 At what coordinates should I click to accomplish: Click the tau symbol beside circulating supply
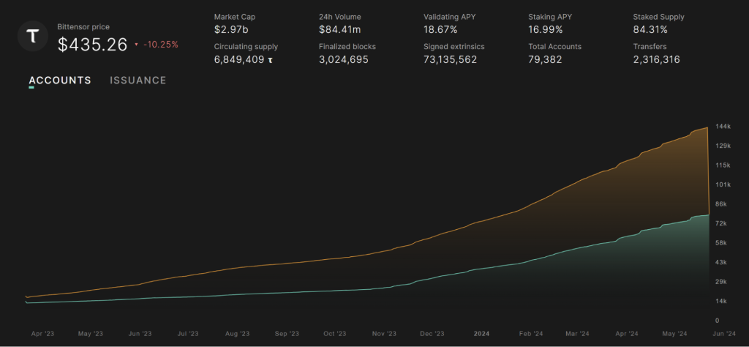tap(271, 60)
